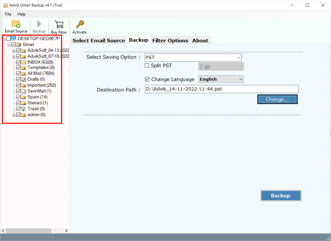Select the All Mail (7684) label
The height and width of the screenshot is (241, 331).
click(41, 73)
